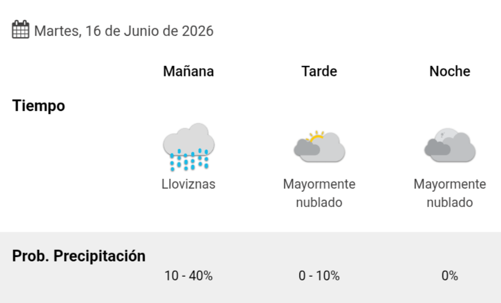Click the night moon behind clouds icon

click(x=450, y=145)
